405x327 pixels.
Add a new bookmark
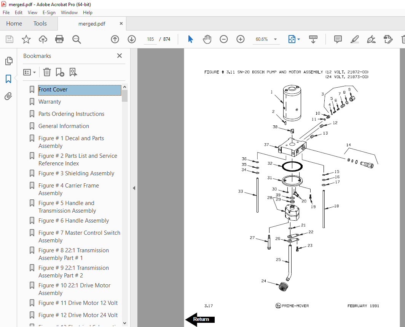(x=60, y=72)
